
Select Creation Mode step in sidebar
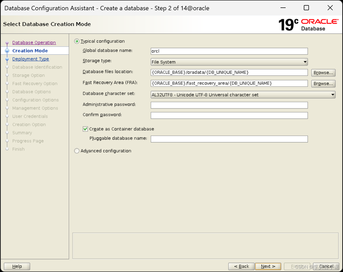(x=30, y=51)
